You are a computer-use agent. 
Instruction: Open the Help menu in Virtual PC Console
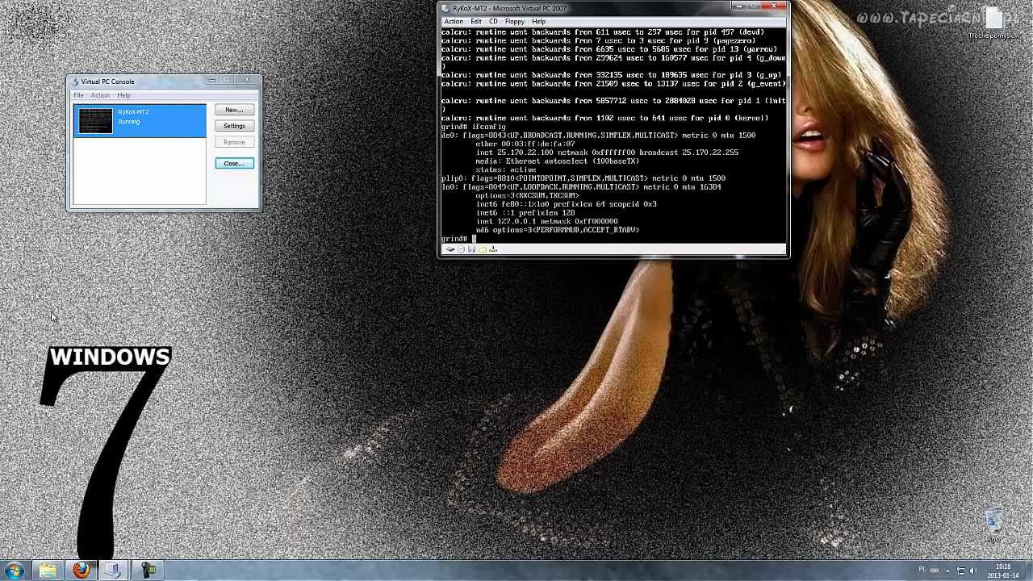tap(123, 95)
